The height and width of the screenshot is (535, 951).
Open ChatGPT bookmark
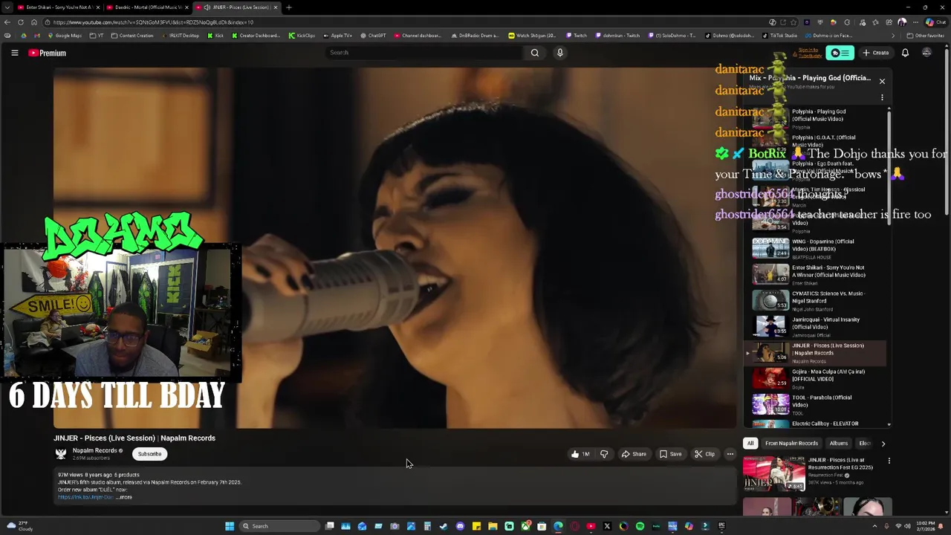374,36
